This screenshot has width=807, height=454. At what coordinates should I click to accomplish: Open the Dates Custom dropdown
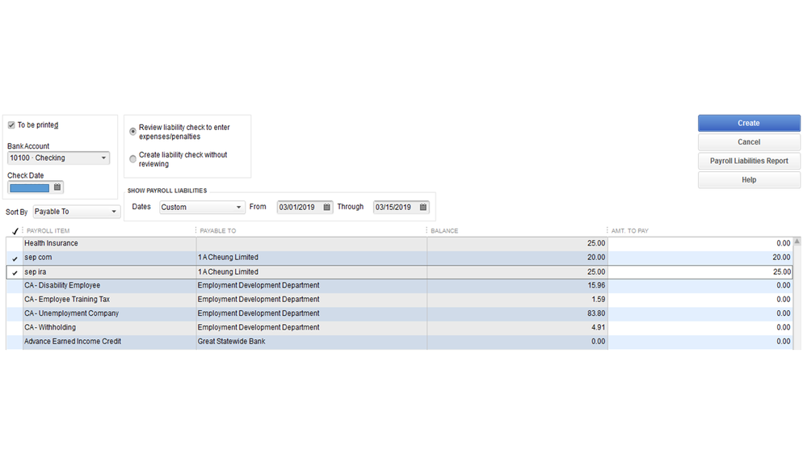click(x=202, y=207)
